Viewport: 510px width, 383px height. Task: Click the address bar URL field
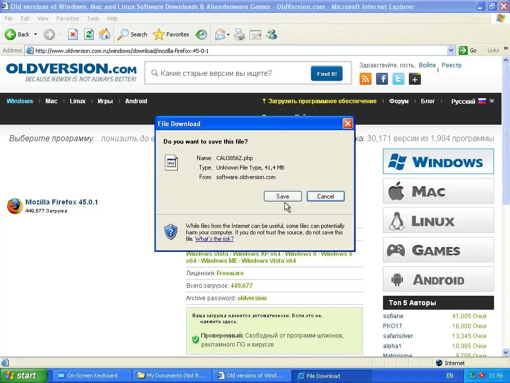coord(237,50)
